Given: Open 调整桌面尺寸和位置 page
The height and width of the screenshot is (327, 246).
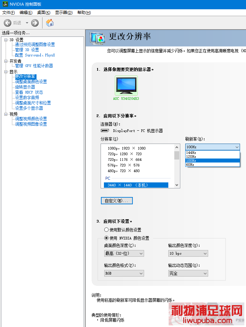Looking at the screenshot, I should (33, 103).
